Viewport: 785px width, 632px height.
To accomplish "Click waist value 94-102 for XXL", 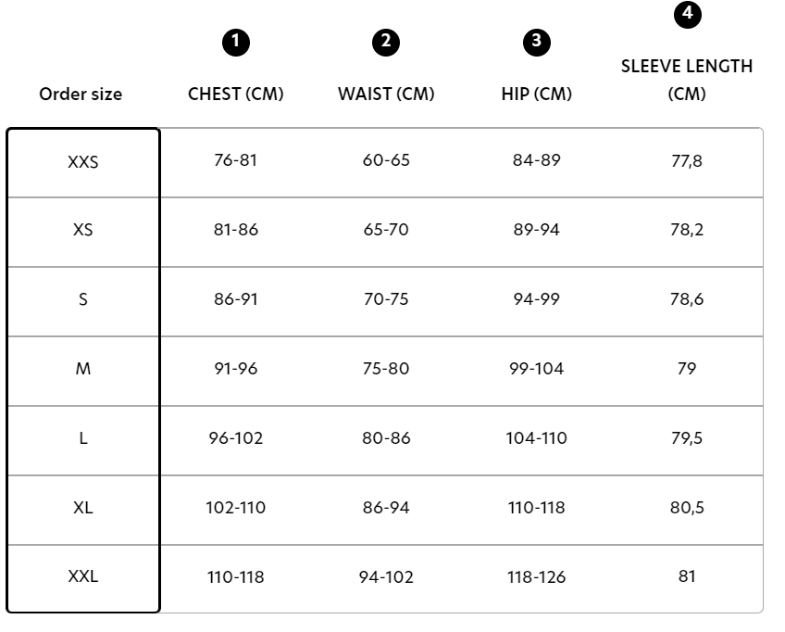I will pyautogui.click(x=386, y=577).
